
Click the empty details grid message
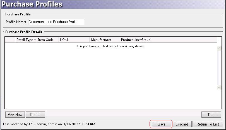pyautogui.click(x=110, y=46)
